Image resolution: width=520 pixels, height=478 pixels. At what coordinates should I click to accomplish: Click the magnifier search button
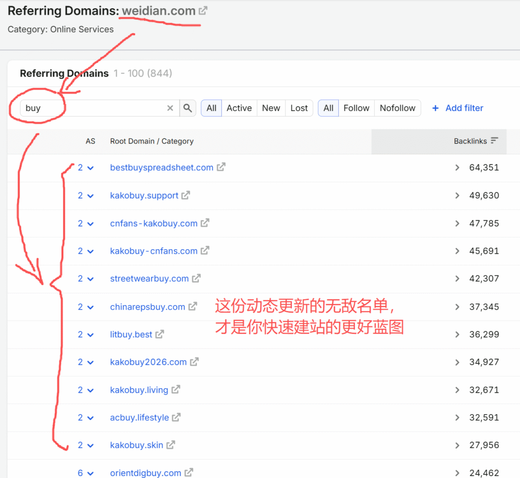[188, 108]
